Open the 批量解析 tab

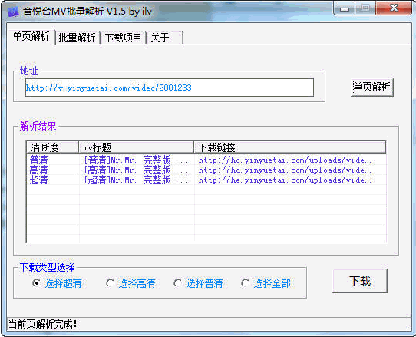tap(77, 38)
